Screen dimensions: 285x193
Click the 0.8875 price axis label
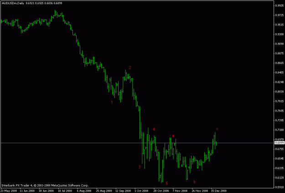click(280, 54)
